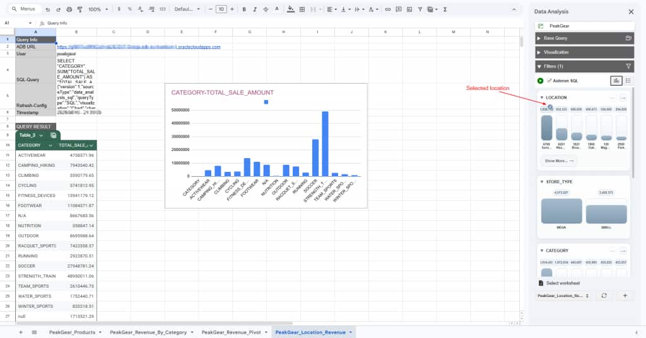646x338 pixels.
Task: Select the paint format tool
Action: click(x=80, y=9)
